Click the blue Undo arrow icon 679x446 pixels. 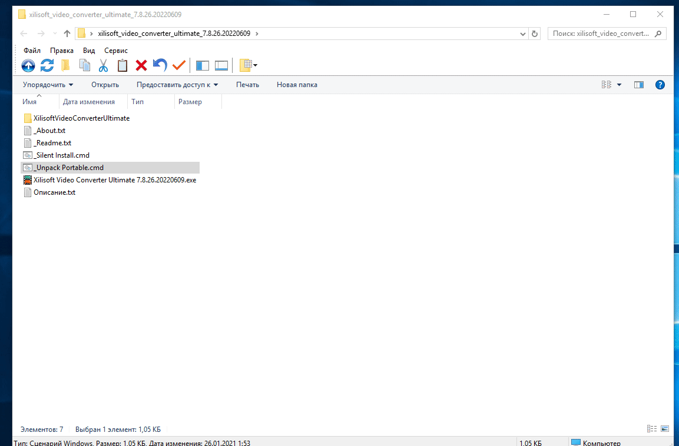point(160,65)
